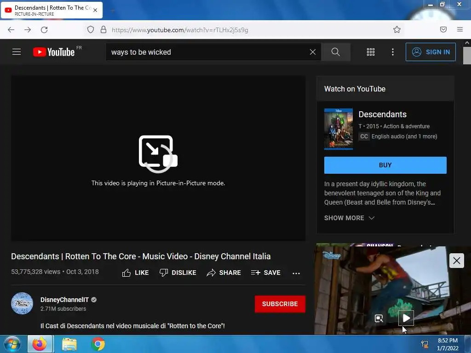
Task: Go to the YouTube home logo
Action: (x=54, y=52)
